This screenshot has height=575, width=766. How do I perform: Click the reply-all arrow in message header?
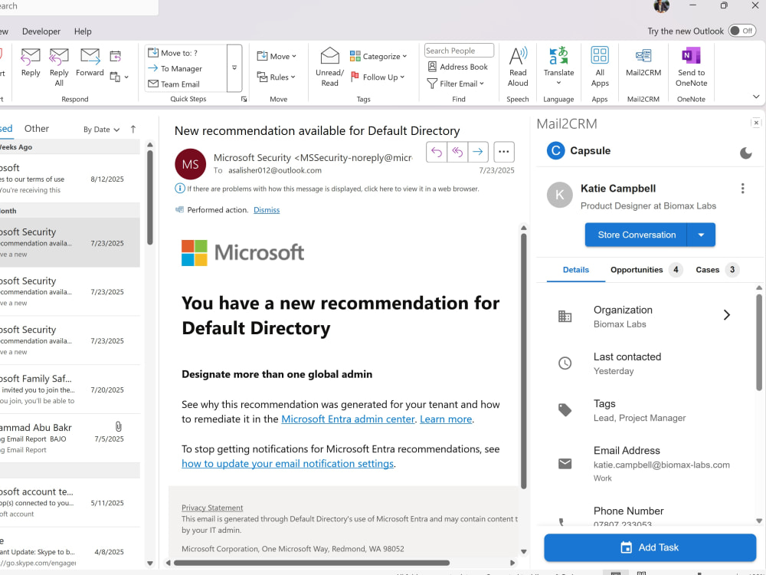457,152
